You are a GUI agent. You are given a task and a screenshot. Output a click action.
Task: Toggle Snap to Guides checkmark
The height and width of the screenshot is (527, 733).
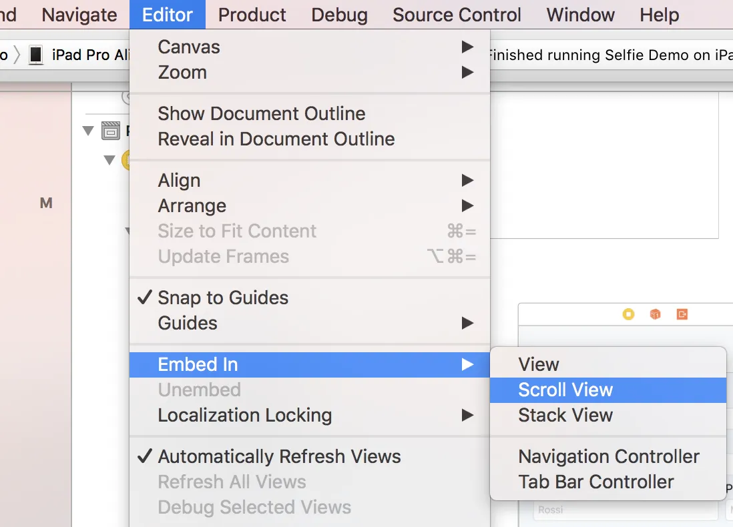(x=223, y=298)
